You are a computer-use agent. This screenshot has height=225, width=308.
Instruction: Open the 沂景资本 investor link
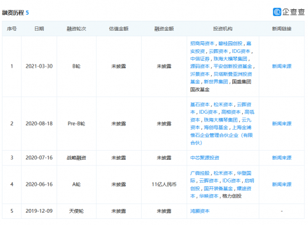(x=200, y=74)
